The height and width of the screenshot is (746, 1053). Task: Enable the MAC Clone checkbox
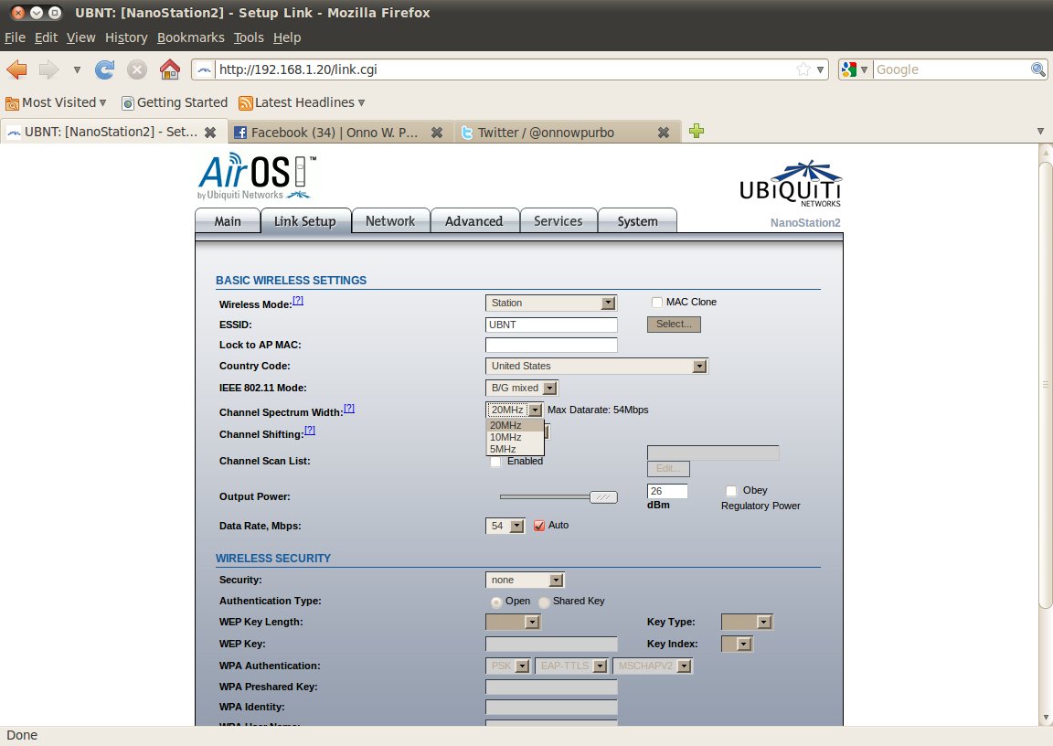[x=656, y=303]
